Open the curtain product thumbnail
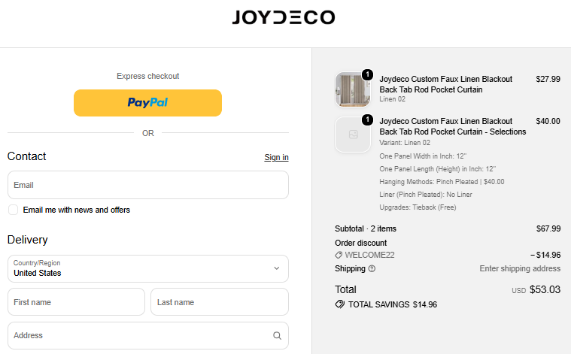 353,89
